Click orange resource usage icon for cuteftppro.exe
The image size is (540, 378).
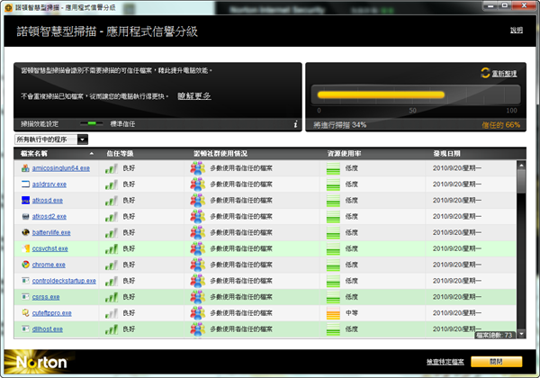pyautogui.click(x=333, y=313)
